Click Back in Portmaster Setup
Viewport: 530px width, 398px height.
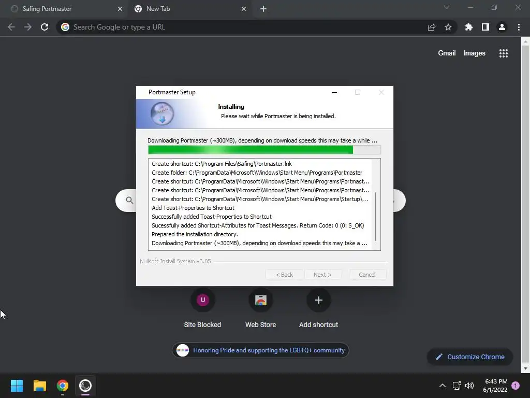pos(285,275)
